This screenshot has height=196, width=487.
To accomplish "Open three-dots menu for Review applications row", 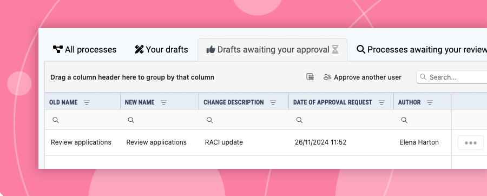I will [x=471, y=142].
